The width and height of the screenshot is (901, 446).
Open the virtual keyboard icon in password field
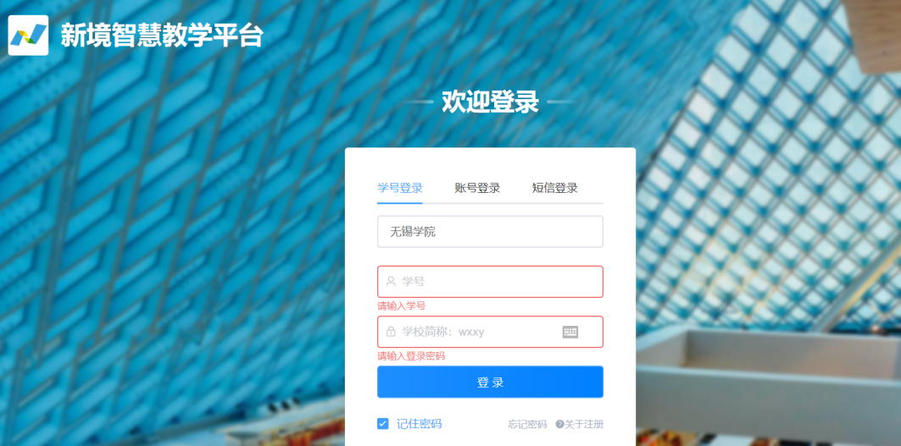click(x=570, y=332)
